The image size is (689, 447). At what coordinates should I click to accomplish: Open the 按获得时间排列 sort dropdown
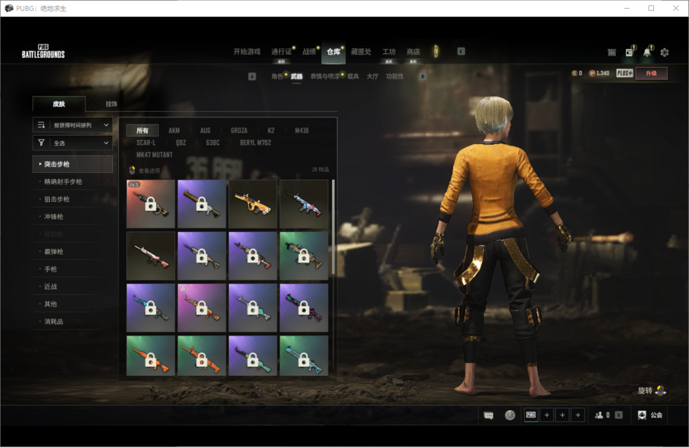[x=73, y=125]
